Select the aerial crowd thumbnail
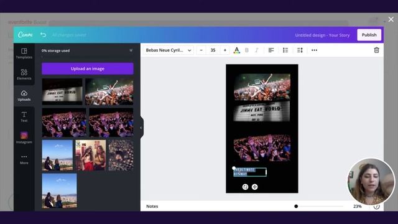398x224 pixels. click(x=121, y=155)
